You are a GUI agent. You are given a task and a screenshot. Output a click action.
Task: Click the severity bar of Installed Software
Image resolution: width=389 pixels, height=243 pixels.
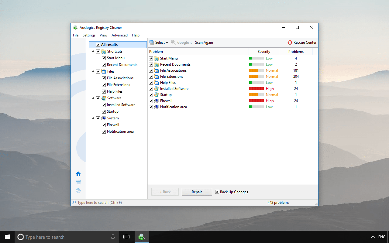click(x=256, y=89)
